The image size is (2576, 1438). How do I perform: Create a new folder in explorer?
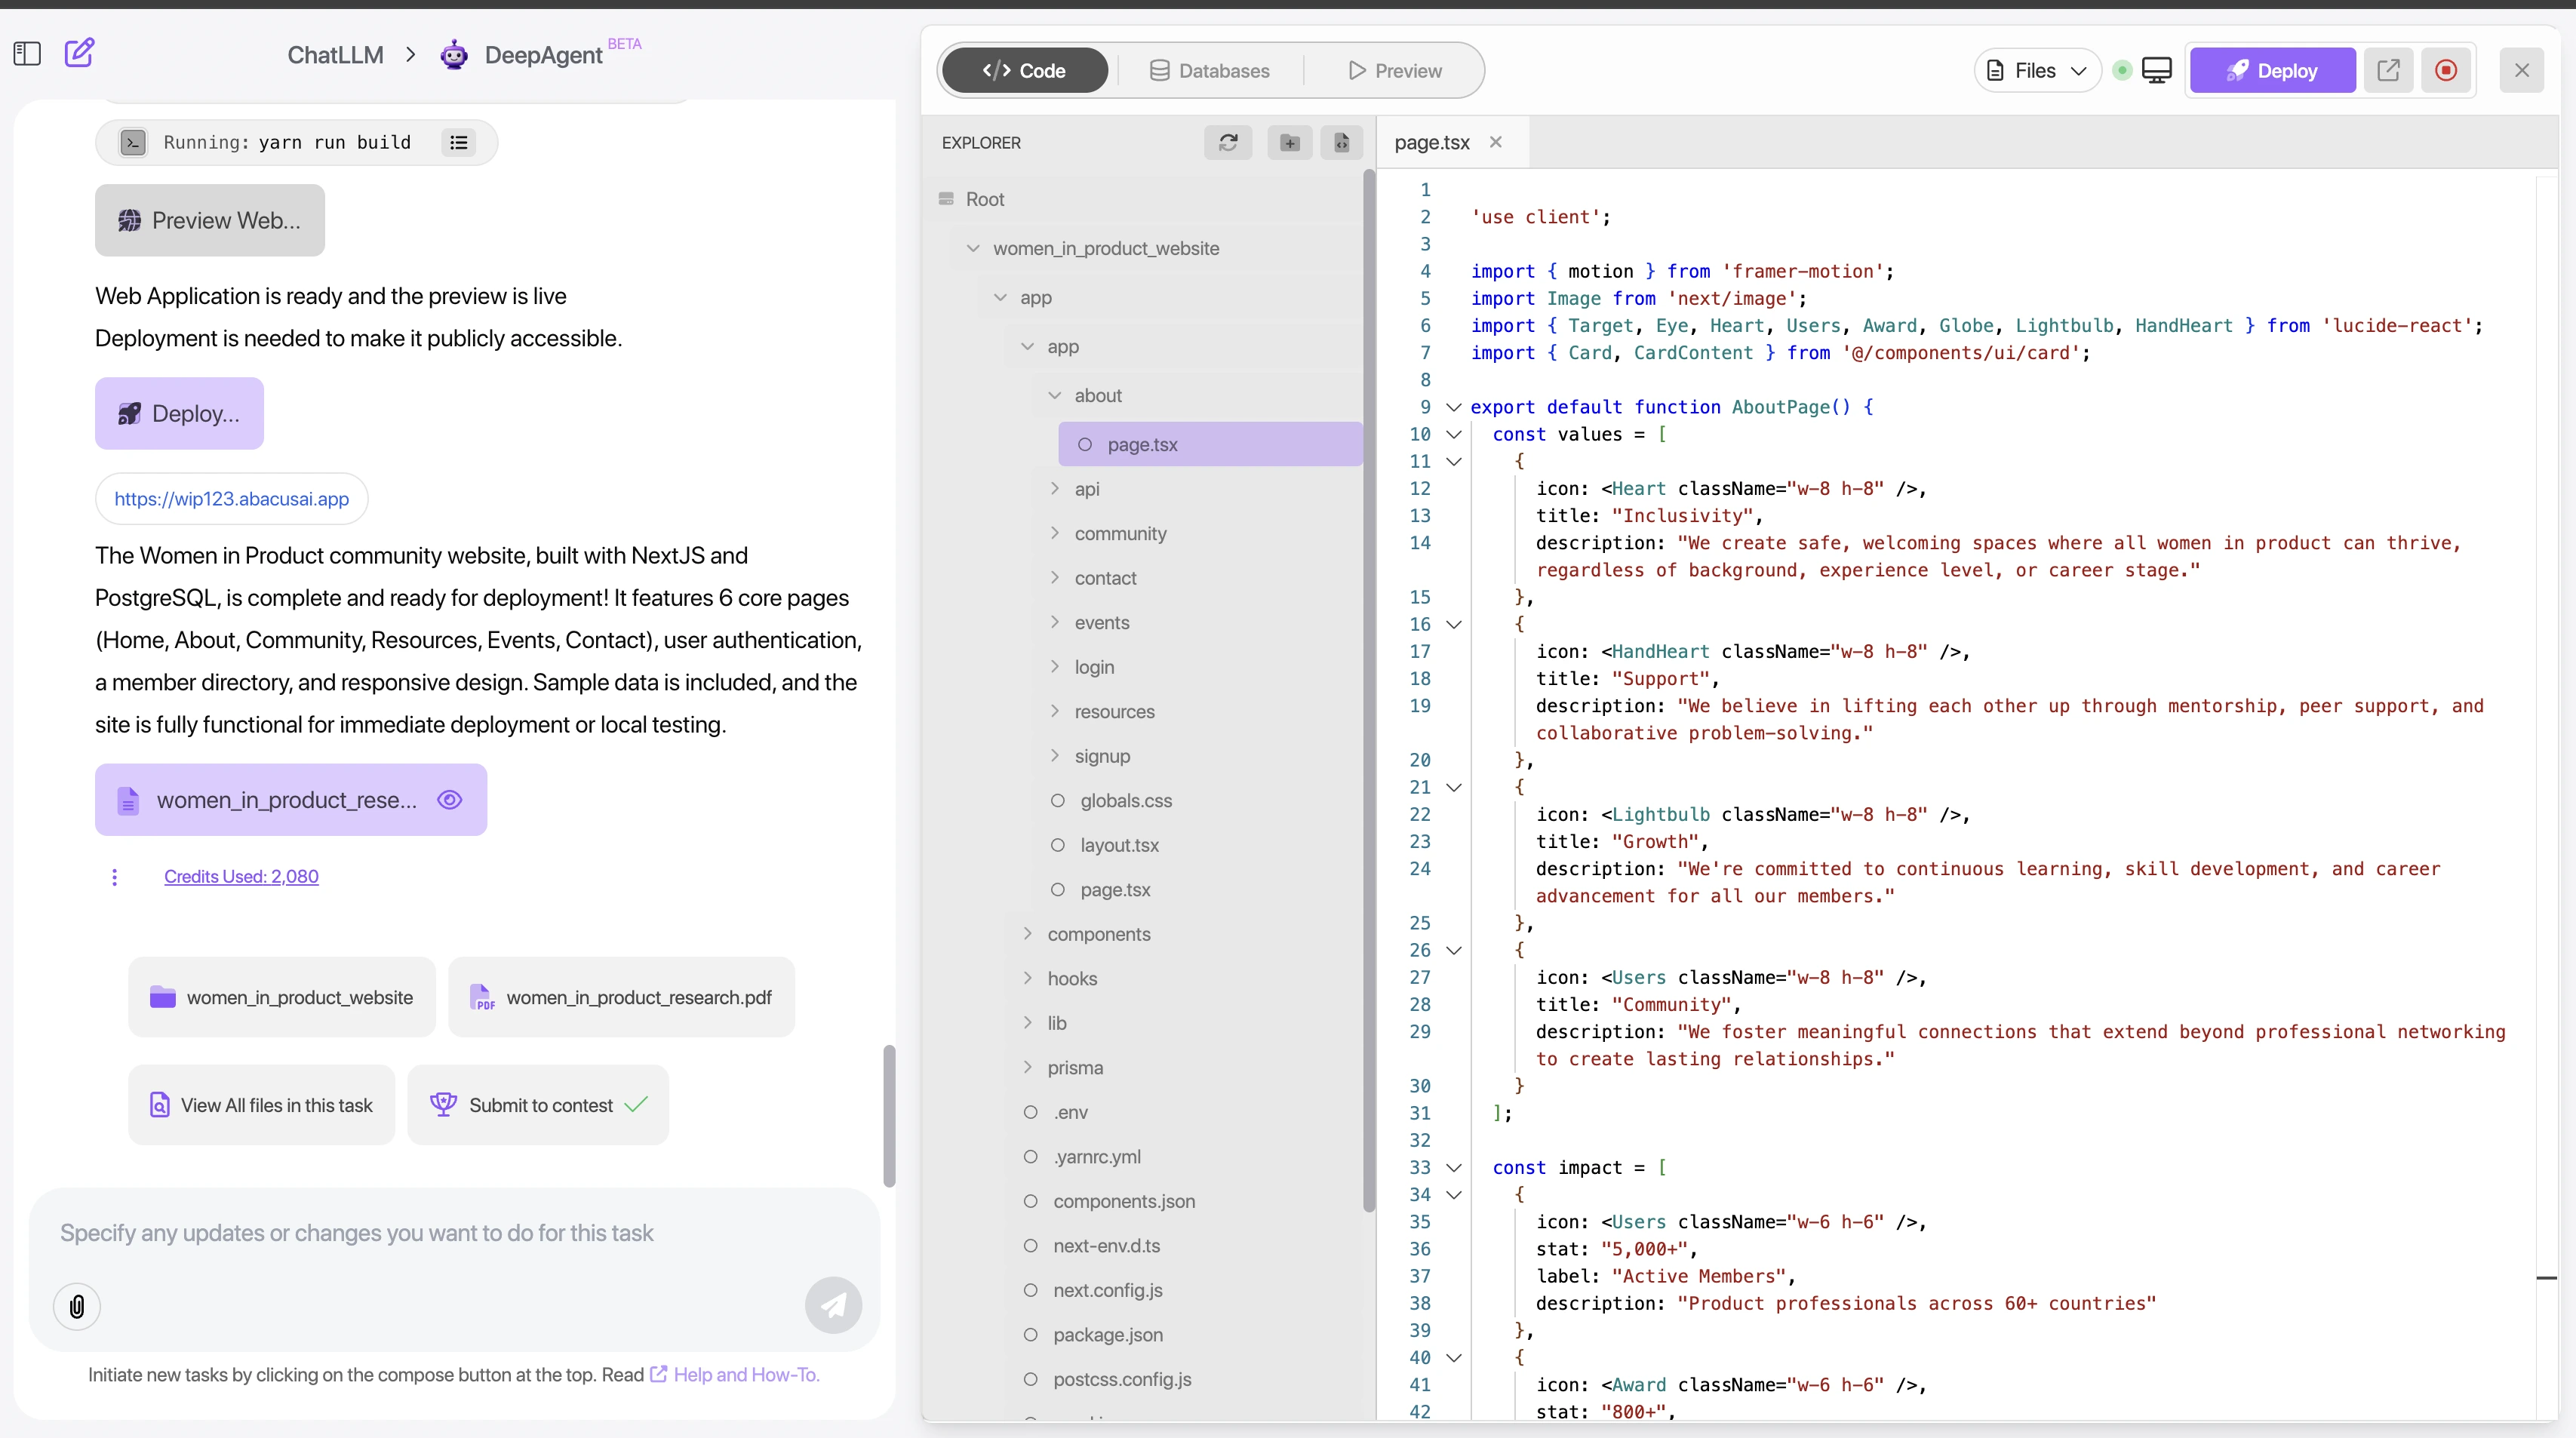1289,143
